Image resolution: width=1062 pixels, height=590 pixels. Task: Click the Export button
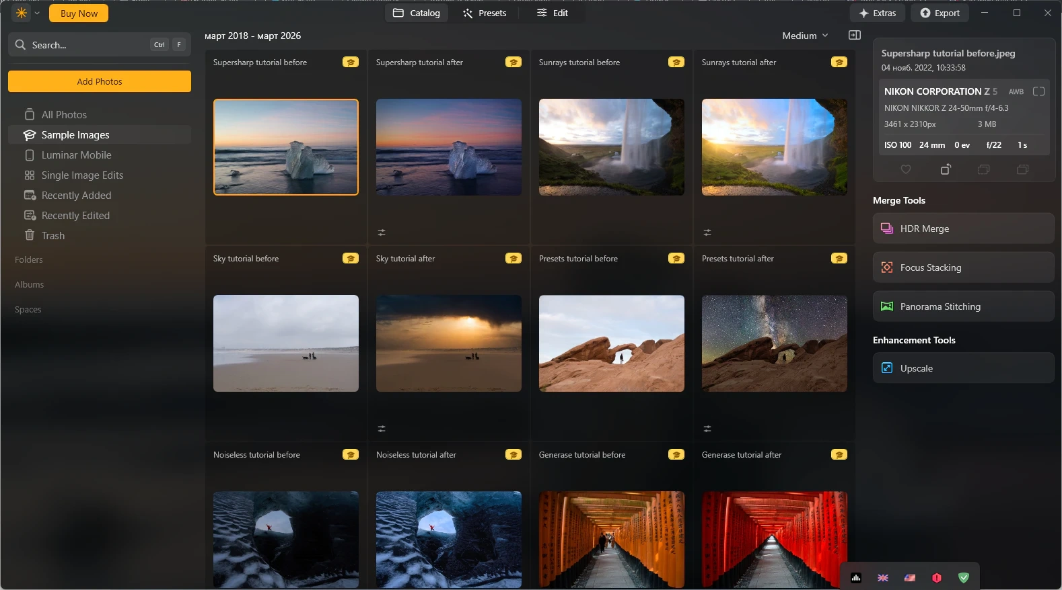940,13
